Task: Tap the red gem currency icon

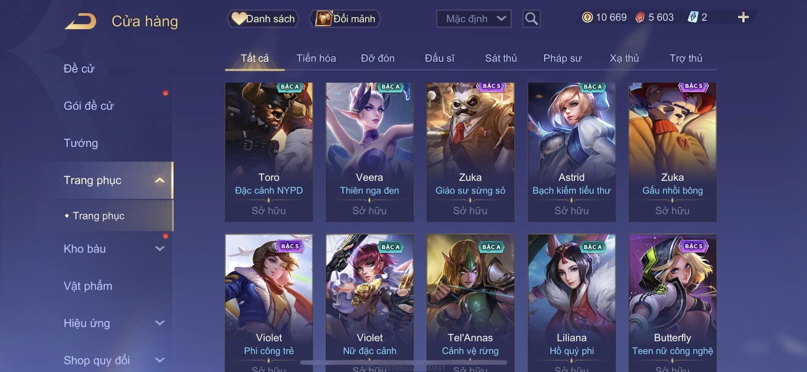Action: (x=640, y=17)
